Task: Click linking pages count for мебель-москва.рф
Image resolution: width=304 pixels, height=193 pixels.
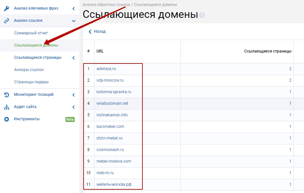Action: (290, 184)
